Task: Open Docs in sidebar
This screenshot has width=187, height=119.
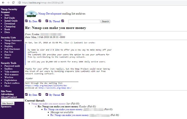Action: [7, 32]
